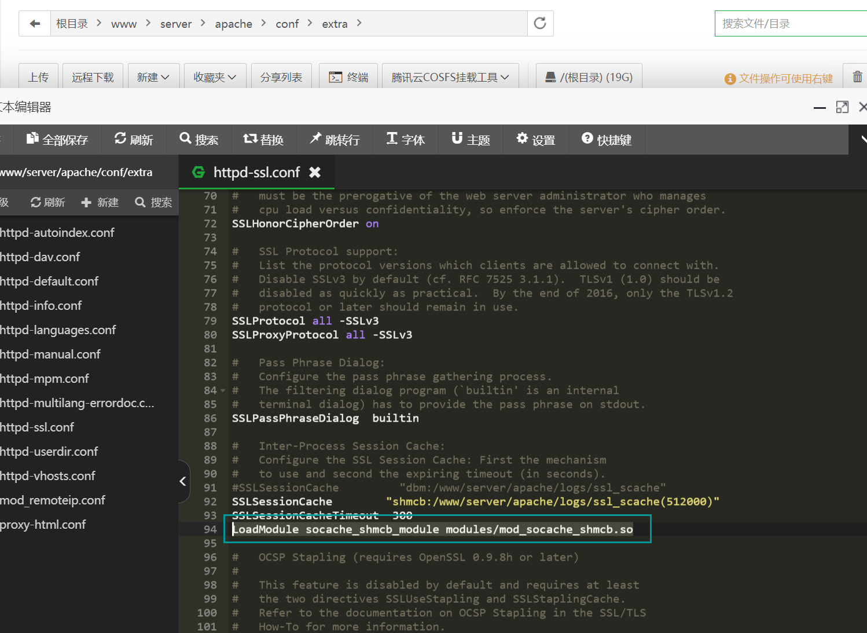Open the 终端 terminal button
The width and height of the screenshot is (867, 633).
(x=348, y=77)
